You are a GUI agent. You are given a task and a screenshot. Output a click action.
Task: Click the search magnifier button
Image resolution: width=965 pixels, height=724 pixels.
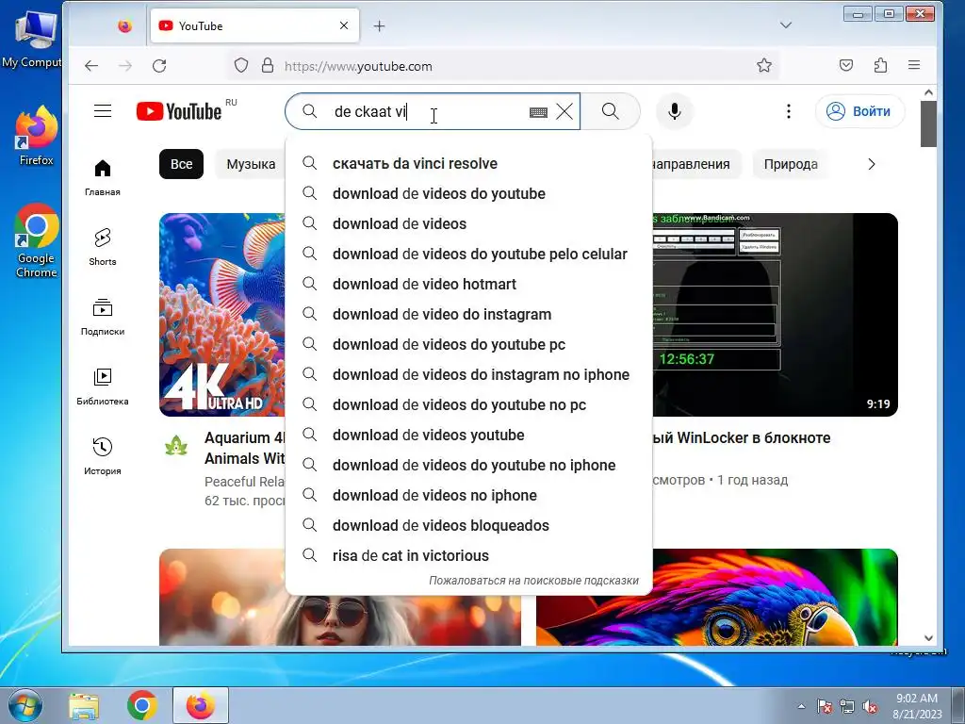611,111
